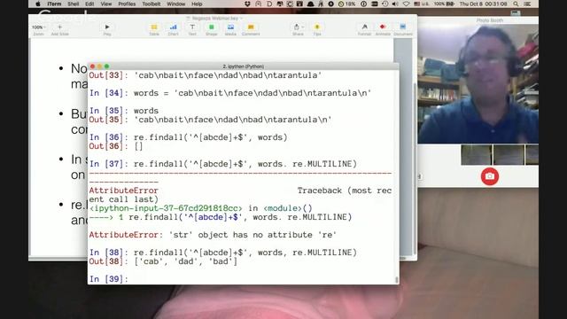The width and height of the screenshot is (567, 319).
Task: Click the iTerm window title bar text
Action: (244, 66)
